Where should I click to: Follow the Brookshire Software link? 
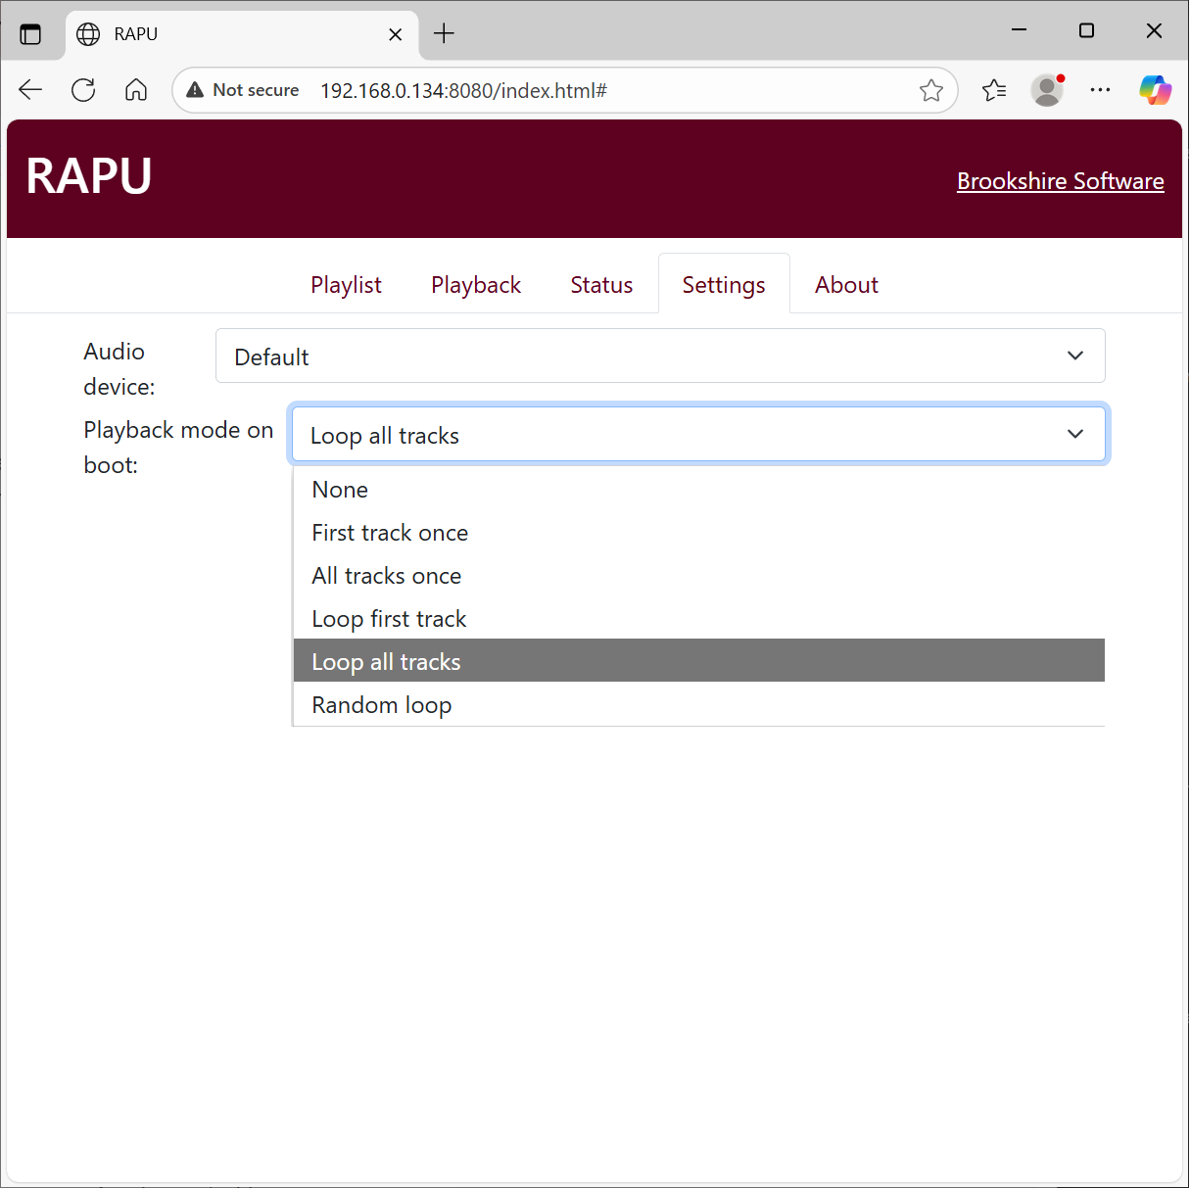tap(1060, 181)
